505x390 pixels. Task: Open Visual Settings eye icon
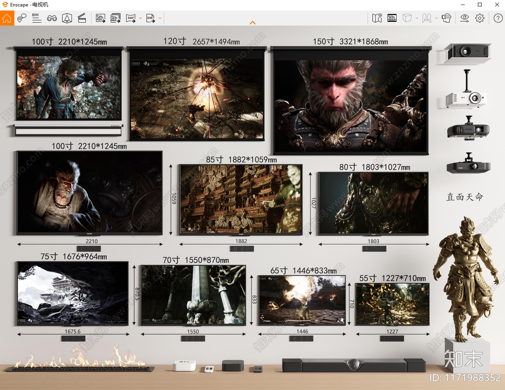(x=465, y=18)
